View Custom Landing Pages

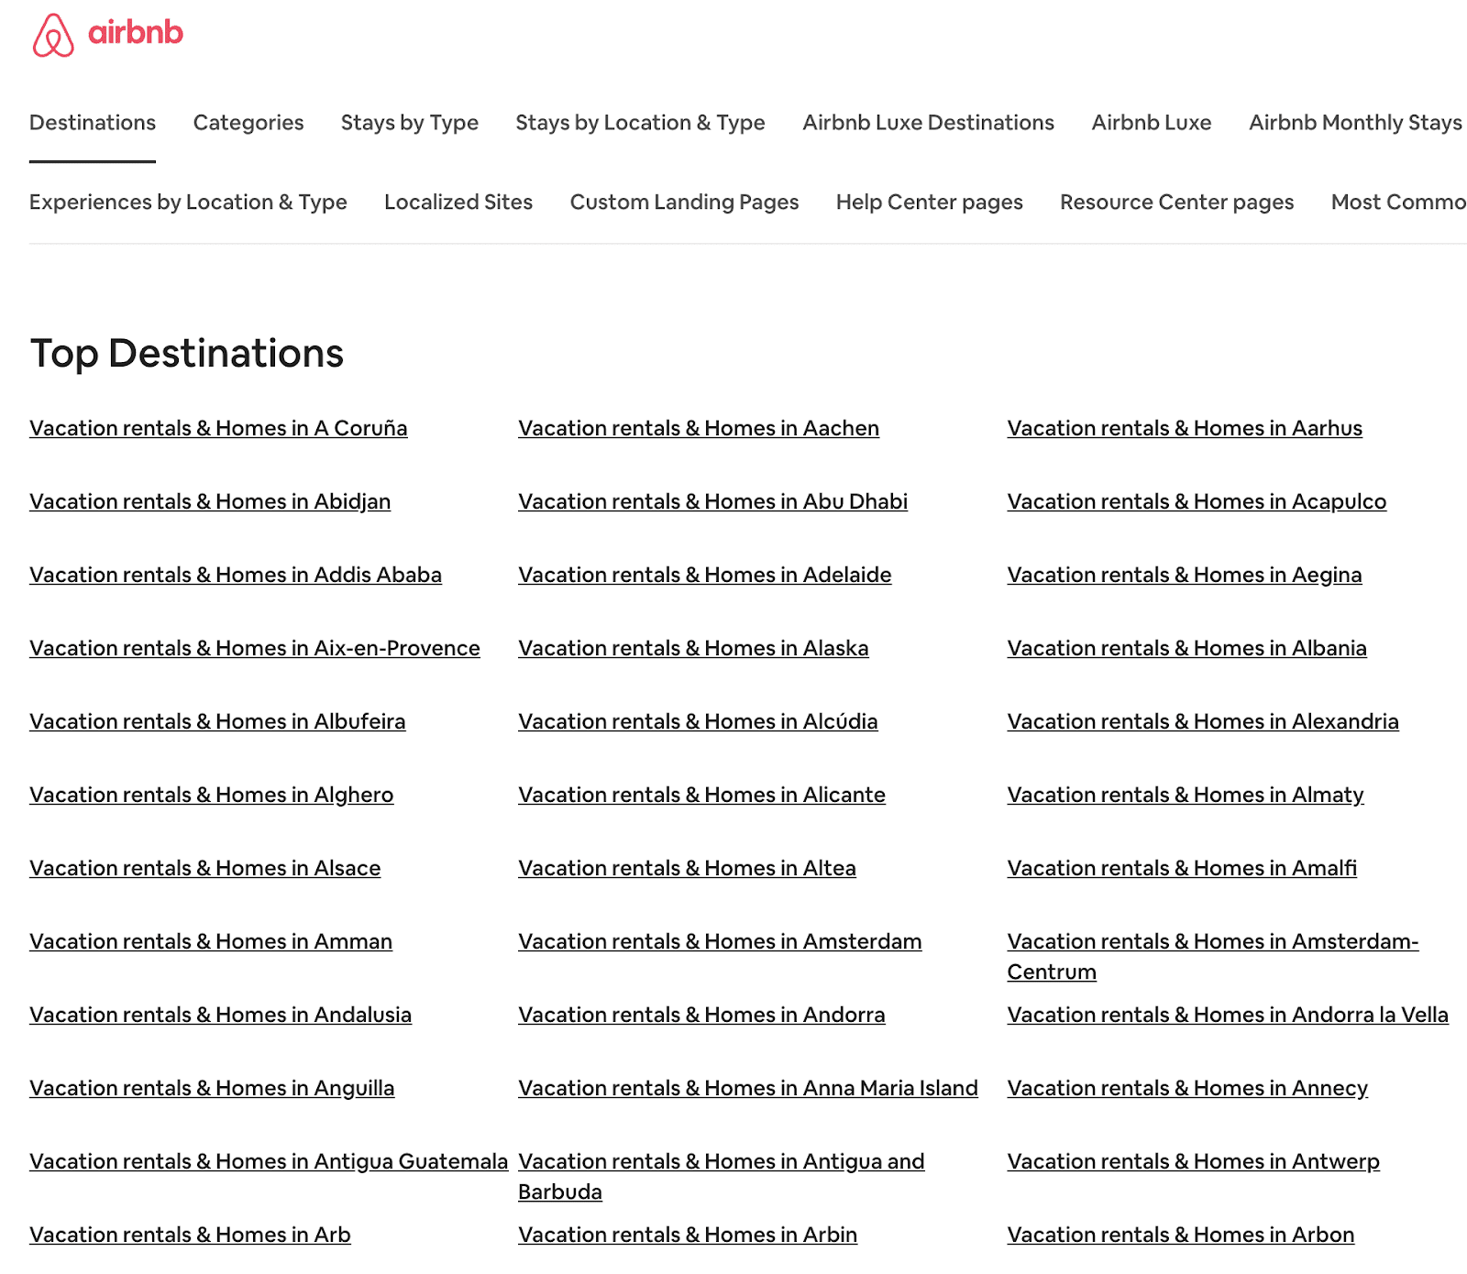(x=684, y=202)
